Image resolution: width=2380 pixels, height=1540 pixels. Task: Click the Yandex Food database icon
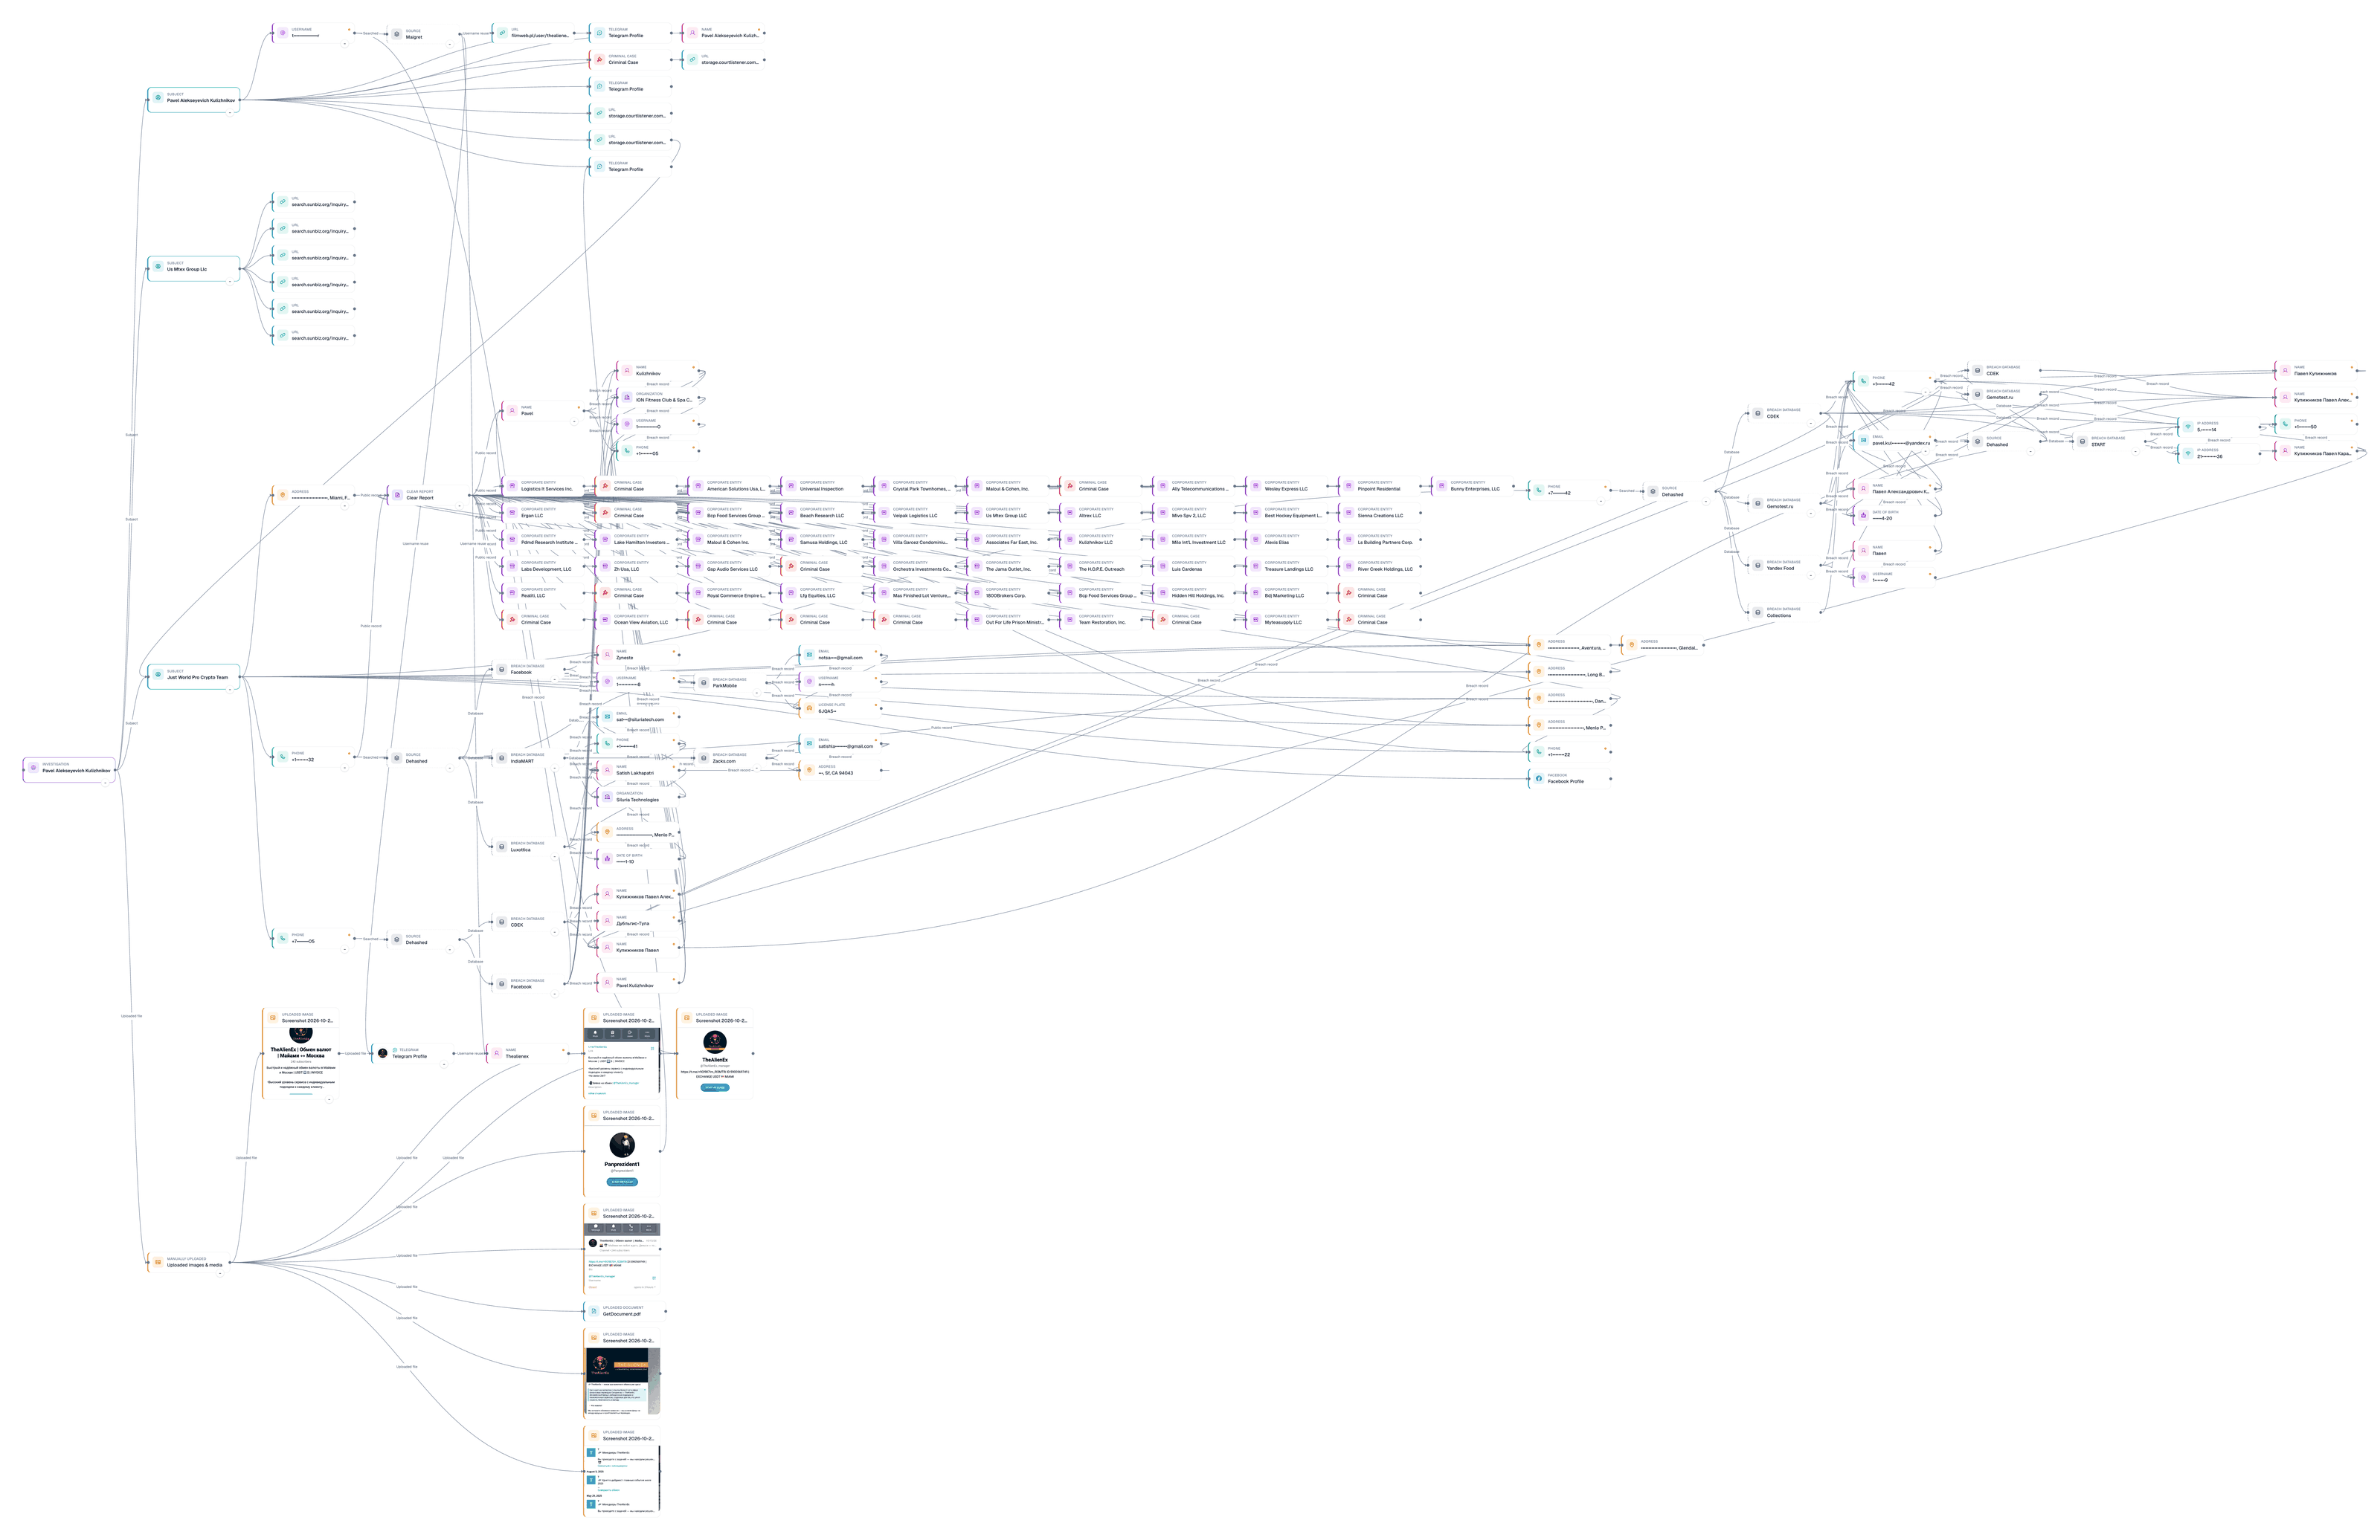coord(1758,566)
